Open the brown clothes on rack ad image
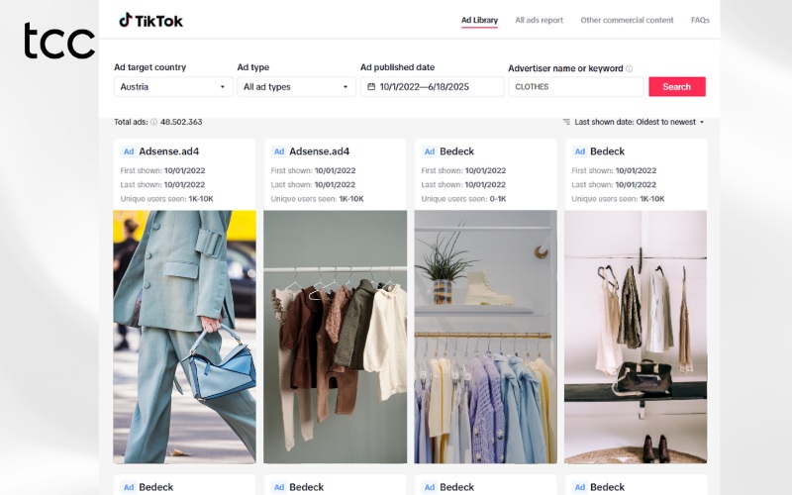792x495 pixels. 335,337
